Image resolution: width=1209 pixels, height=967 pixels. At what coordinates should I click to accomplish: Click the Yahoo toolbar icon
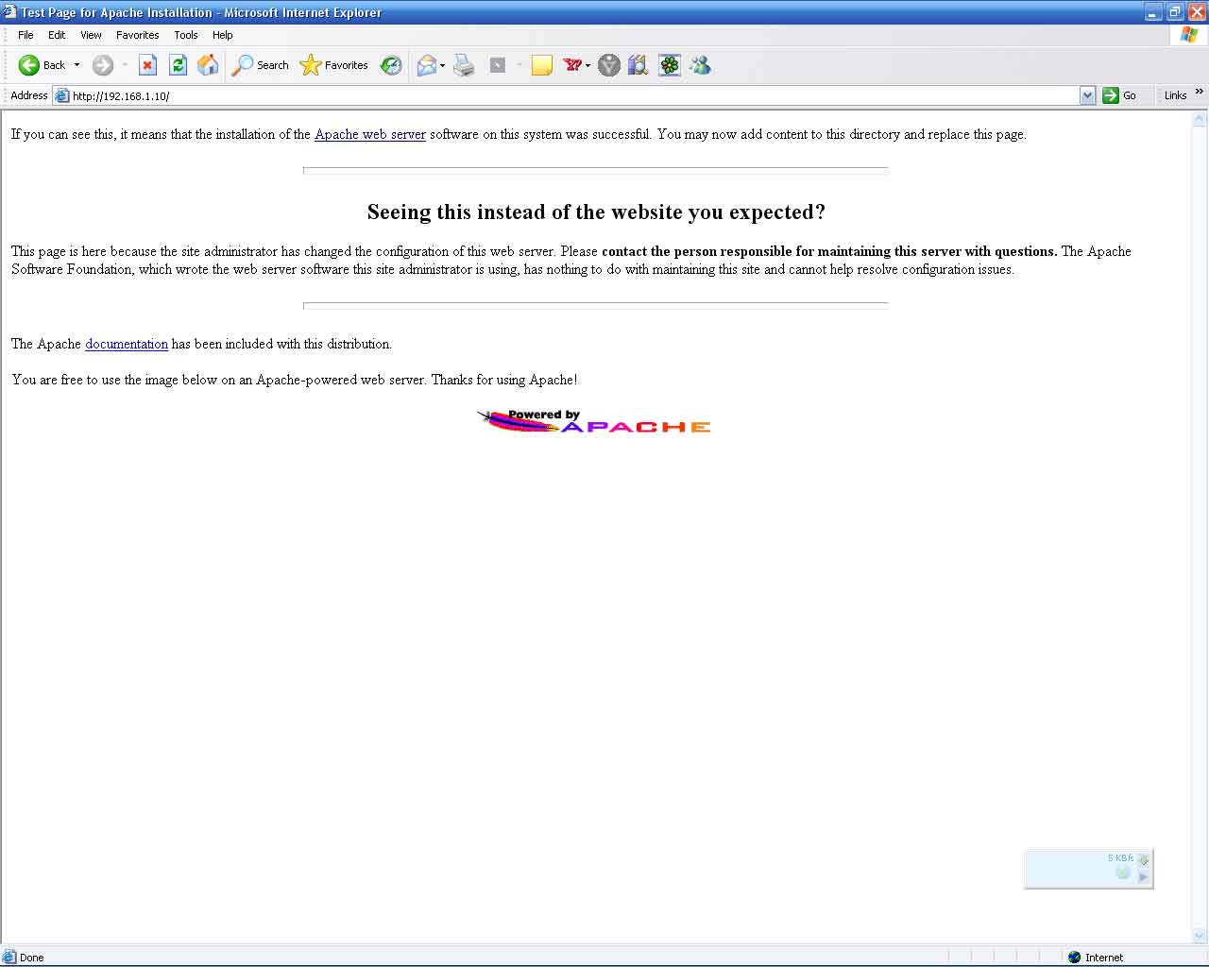(x=572, y=65)
